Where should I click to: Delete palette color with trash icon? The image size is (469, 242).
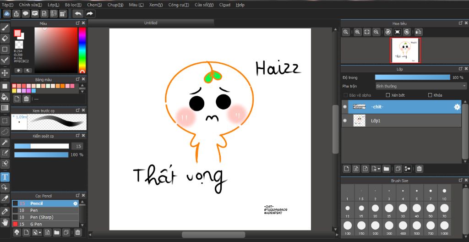26,99
